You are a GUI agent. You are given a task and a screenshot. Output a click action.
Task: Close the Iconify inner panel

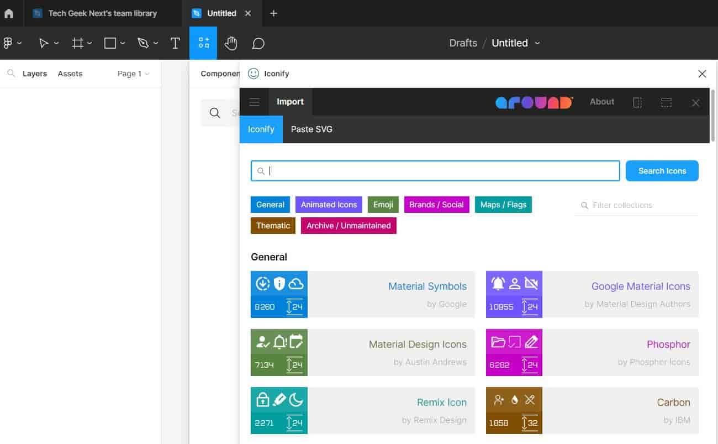[696, 103]
